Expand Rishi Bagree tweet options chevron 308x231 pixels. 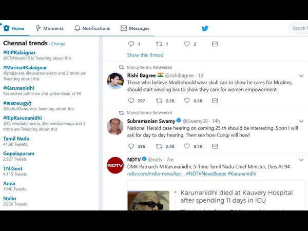301,75
